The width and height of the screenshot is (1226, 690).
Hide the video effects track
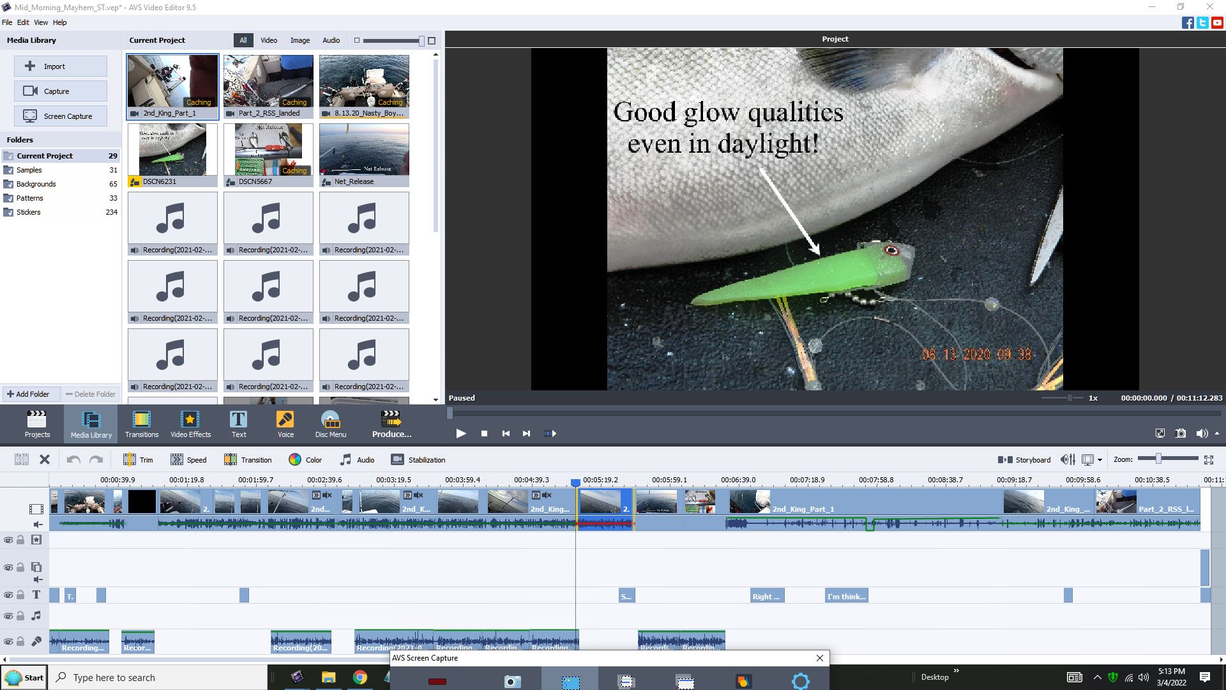coord(8,540)
